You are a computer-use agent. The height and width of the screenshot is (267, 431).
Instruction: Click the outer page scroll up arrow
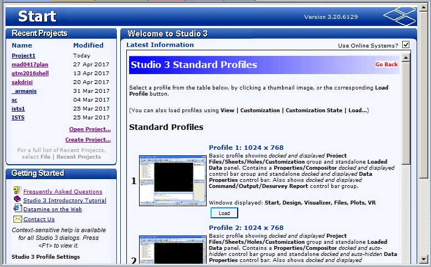pos(423,7)
